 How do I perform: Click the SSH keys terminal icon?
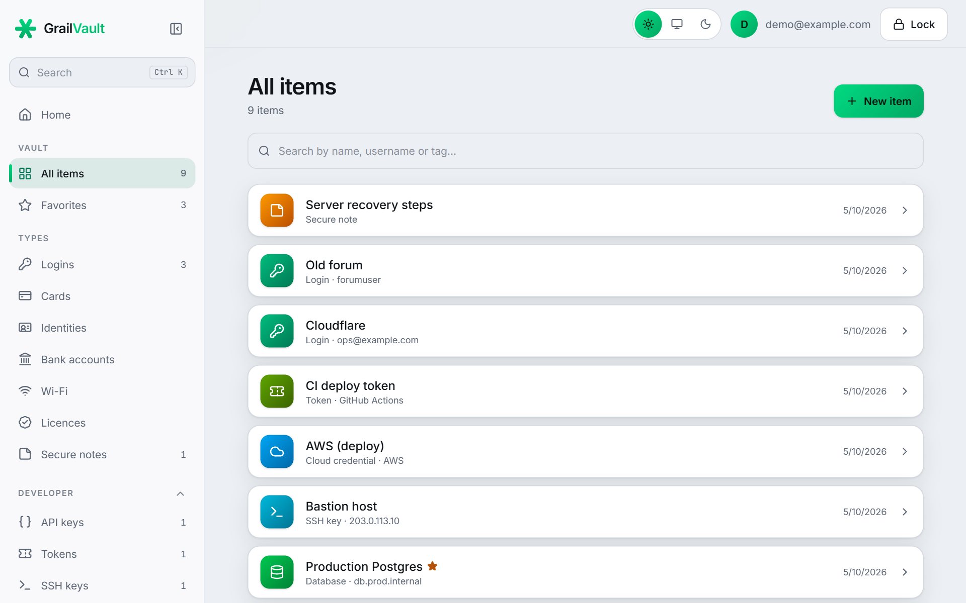click(25, 585)
